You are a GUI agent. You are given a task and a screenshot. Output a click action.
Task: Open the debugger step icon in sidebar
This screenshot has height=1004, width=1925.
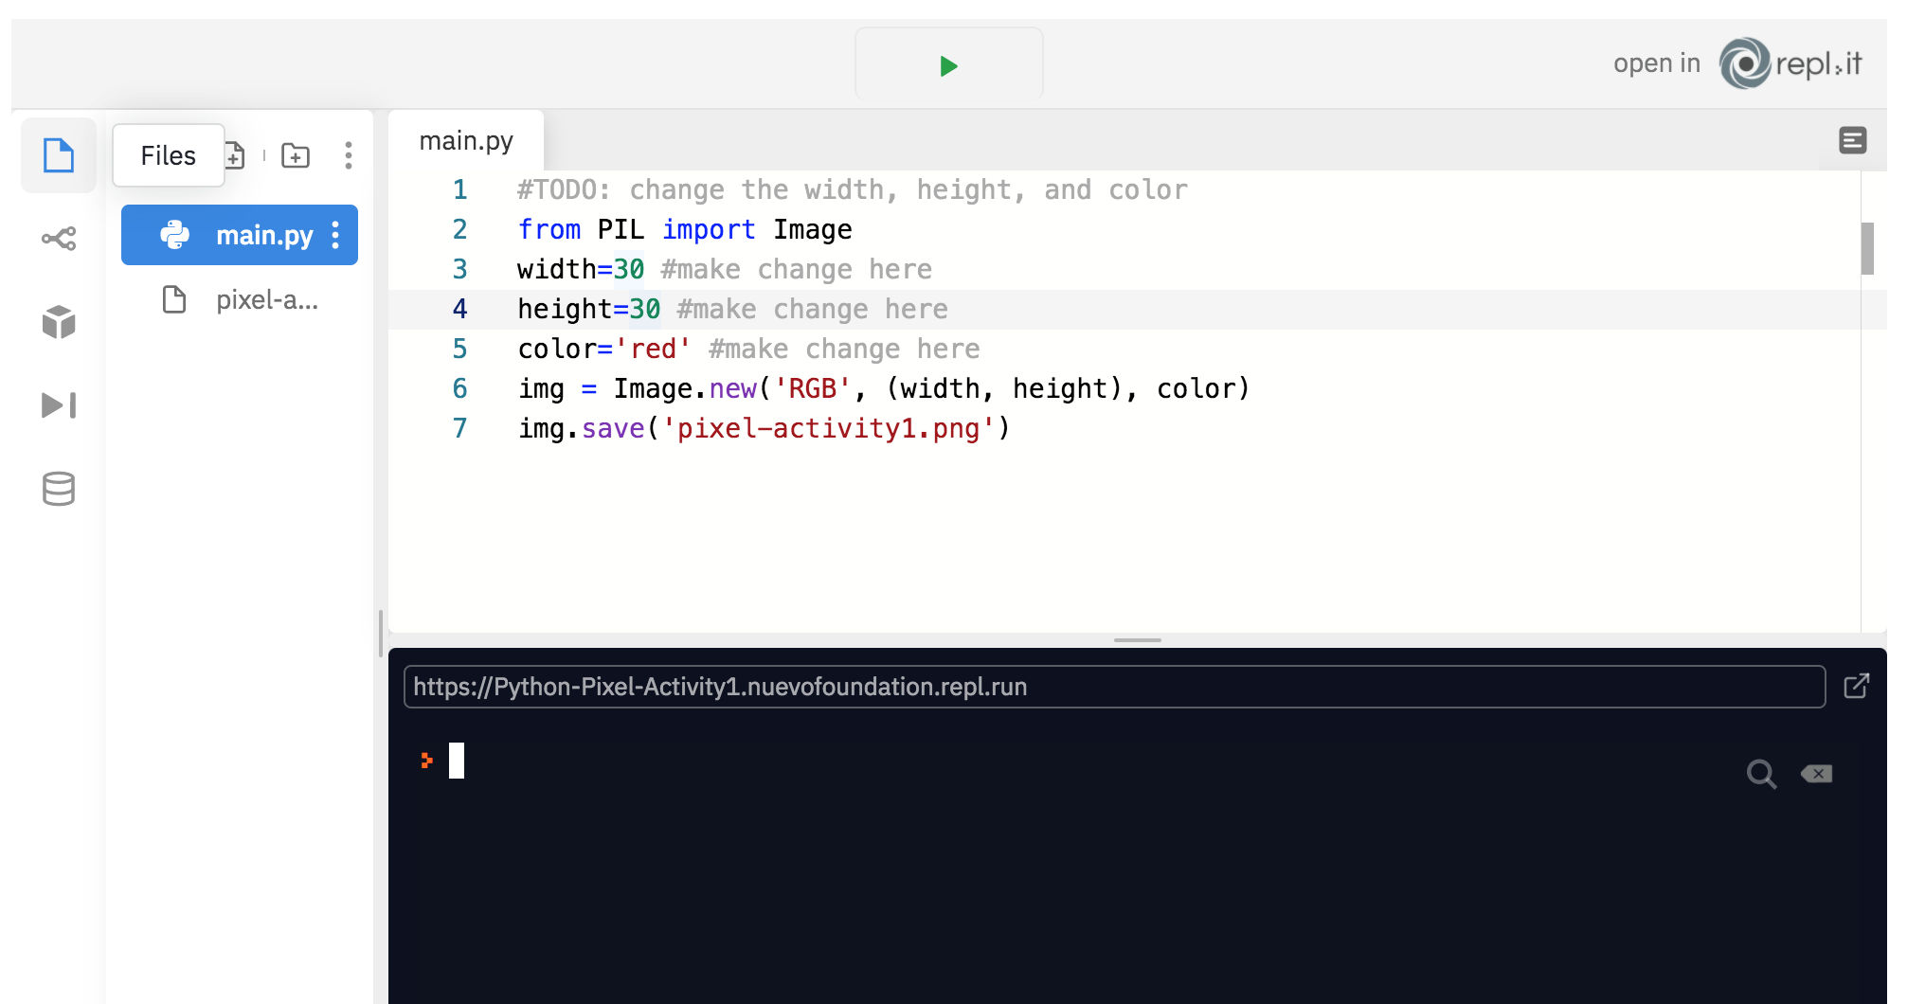59,405
